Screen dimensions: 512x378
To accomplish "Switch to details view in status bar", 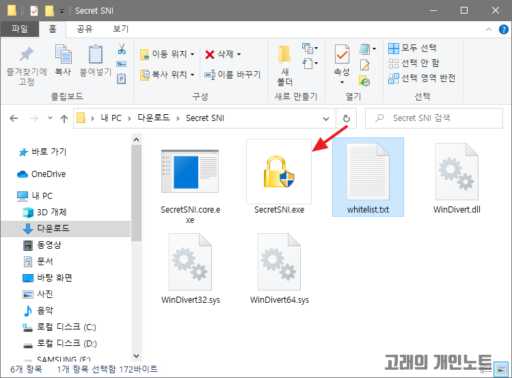I will pyautogui.click(x=487, y=369).
